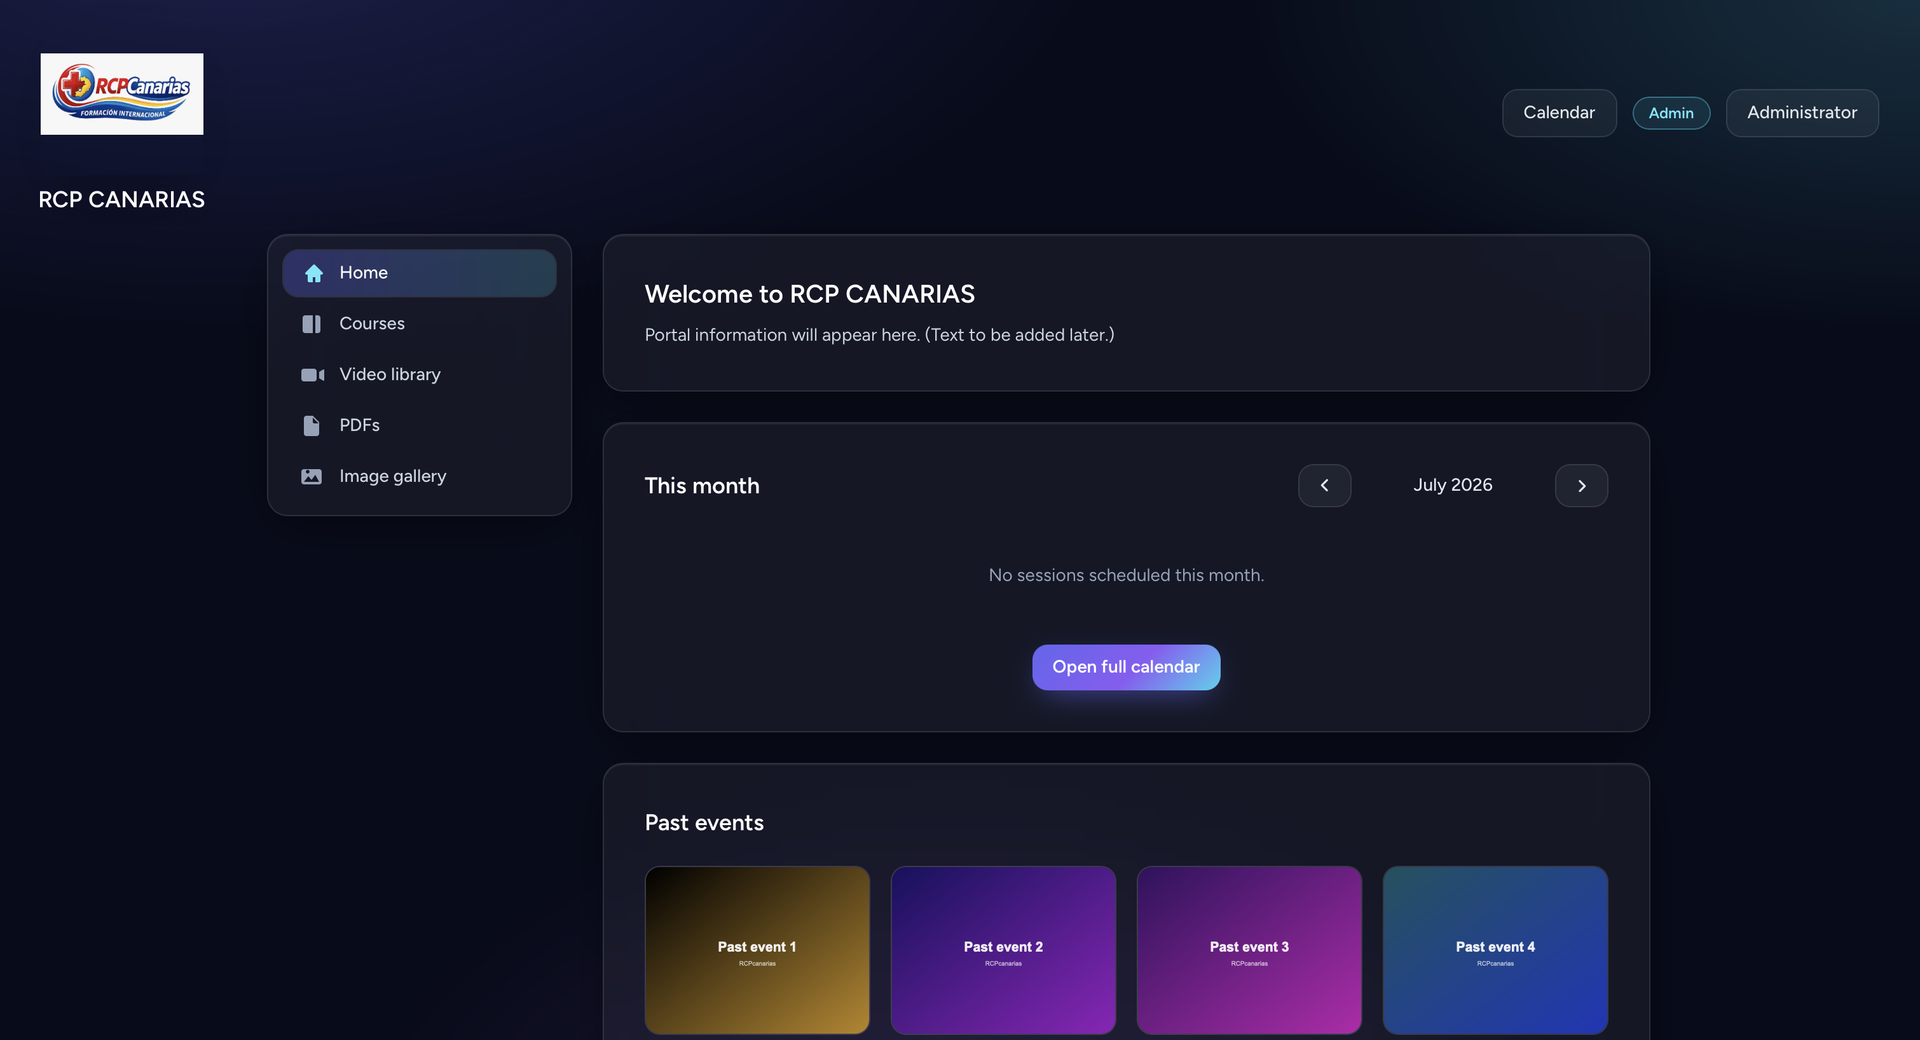Open the PDFs section label
Image resolution: width=1920 pixels, height=1040 pixels.
[x=359, y=425]
